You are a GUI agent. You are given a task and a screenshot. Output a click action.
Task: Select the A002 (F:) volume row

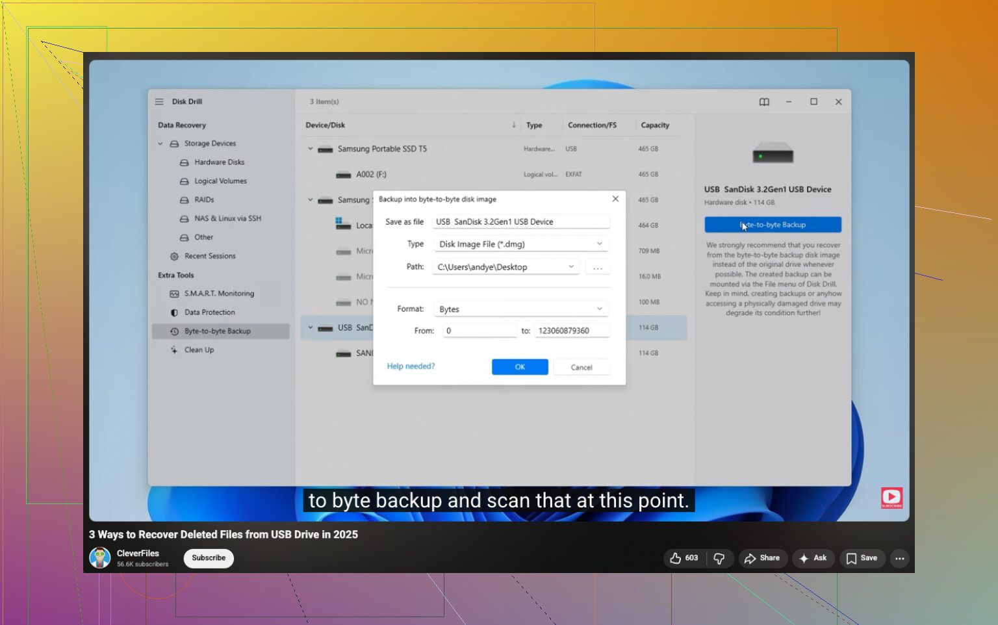(494, 175)
